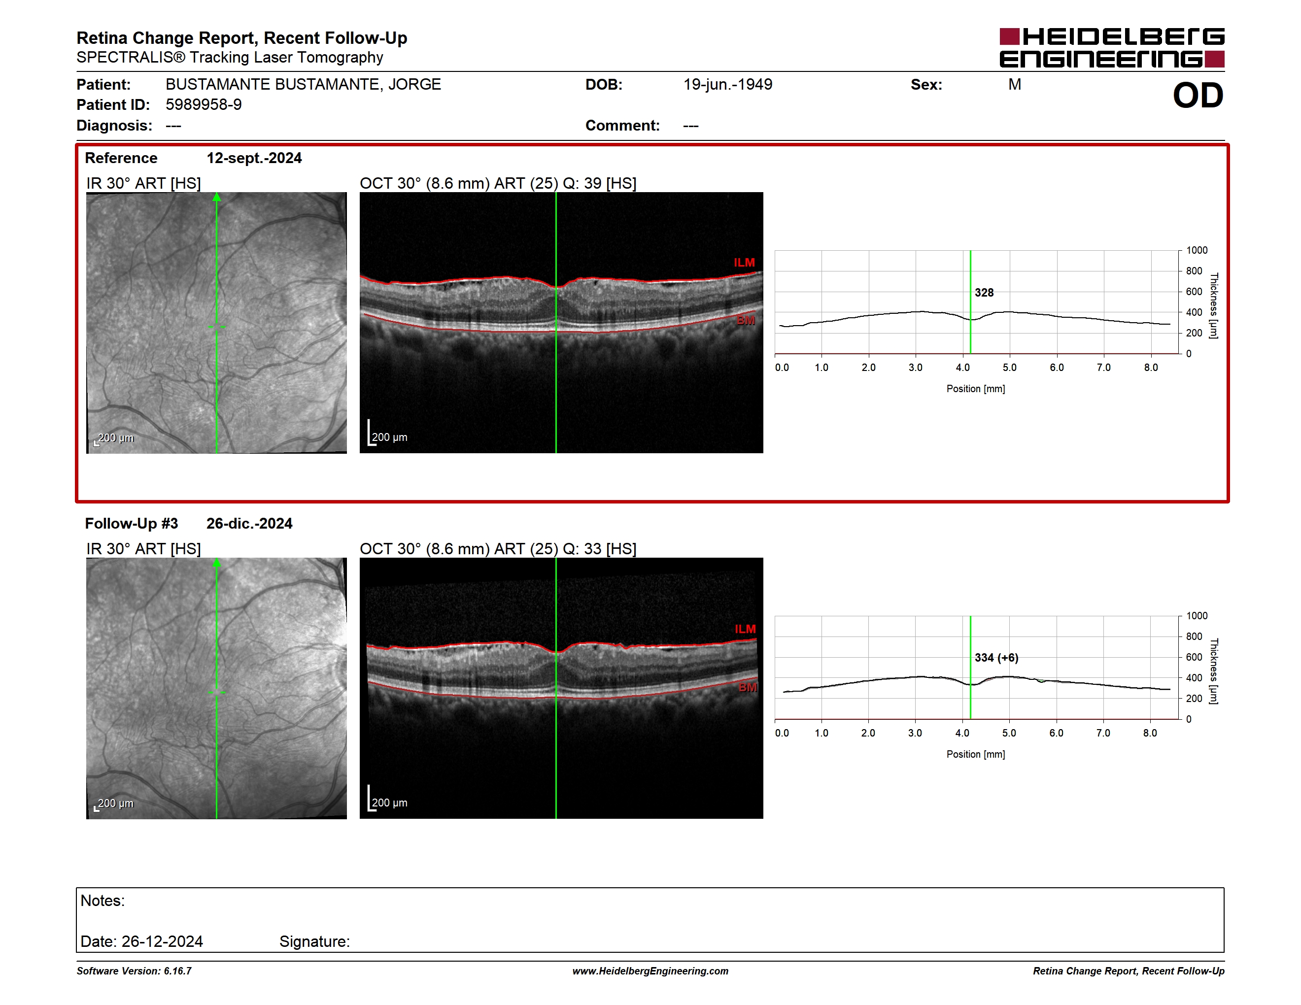Click the Comment field label

[x=622, y=126]
